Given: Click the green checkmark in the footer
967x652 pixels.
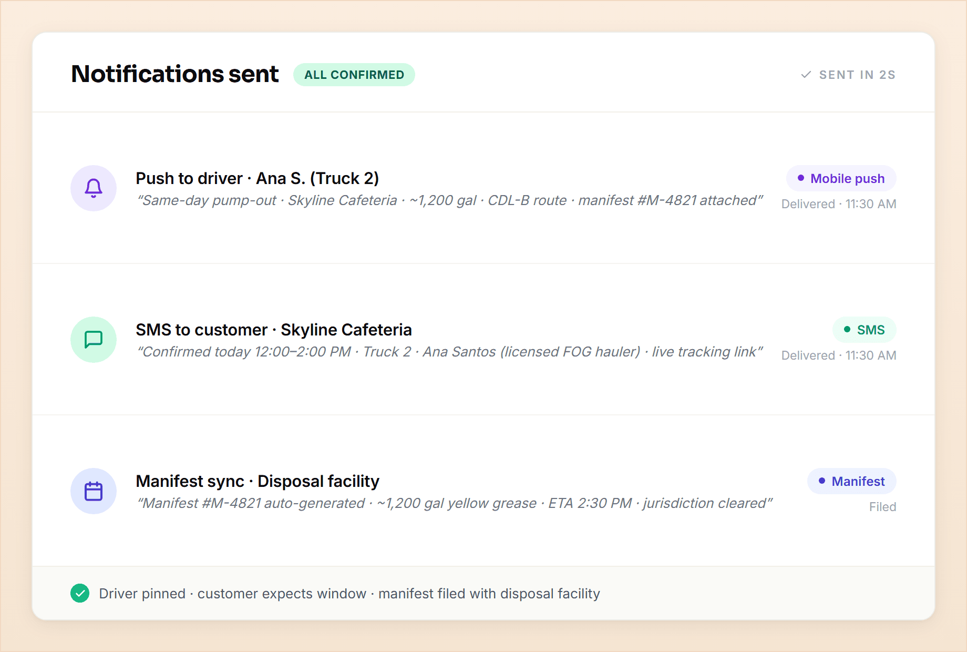Looking at the screenshot, I should pyautogui.click(x=80, y=593).
